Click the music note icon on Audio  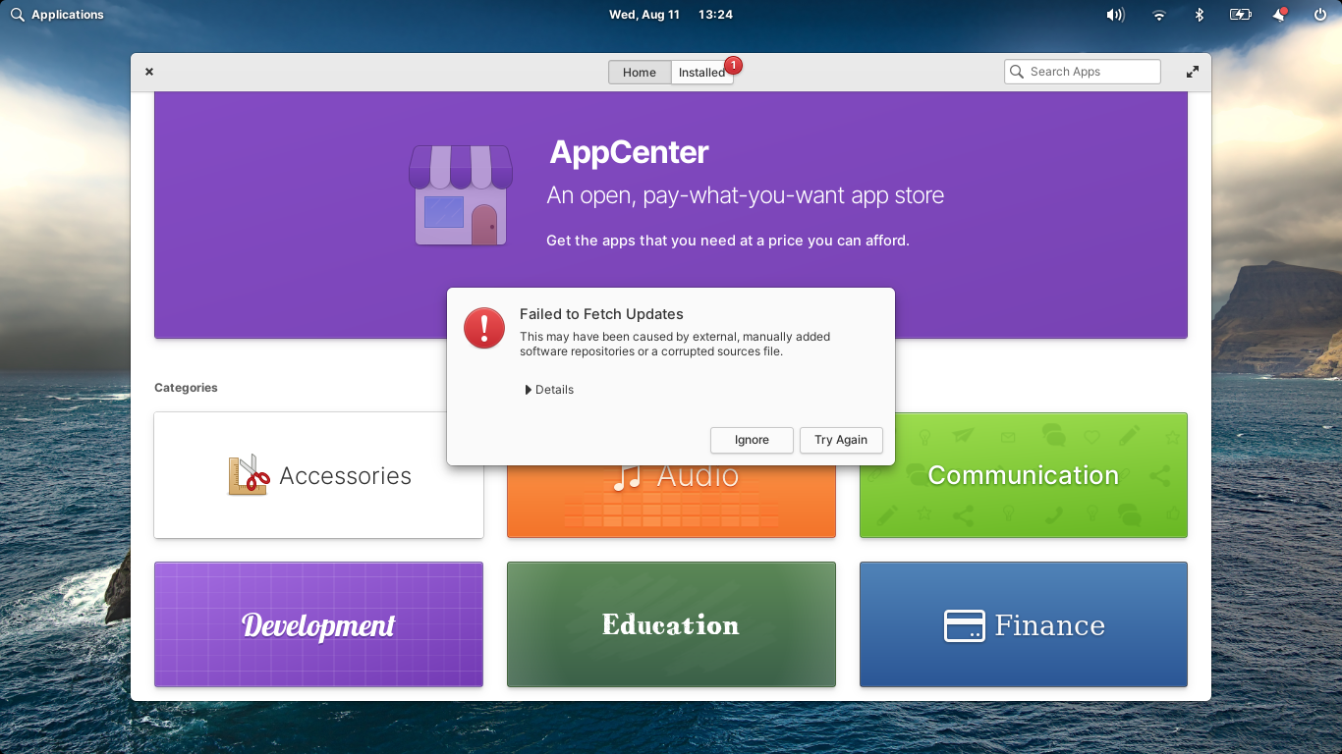pos(627,476)
